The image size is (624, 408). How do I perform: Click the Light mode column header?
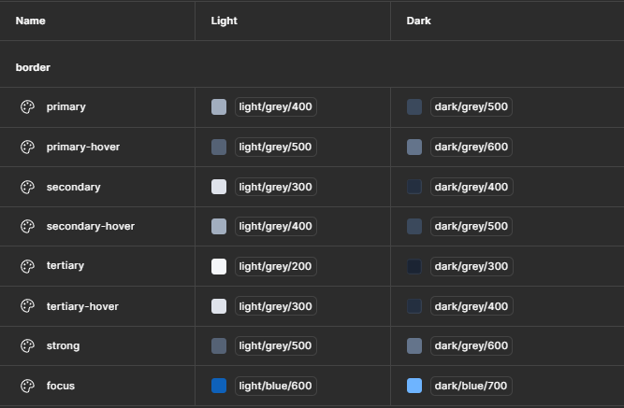tap(224, 21)
